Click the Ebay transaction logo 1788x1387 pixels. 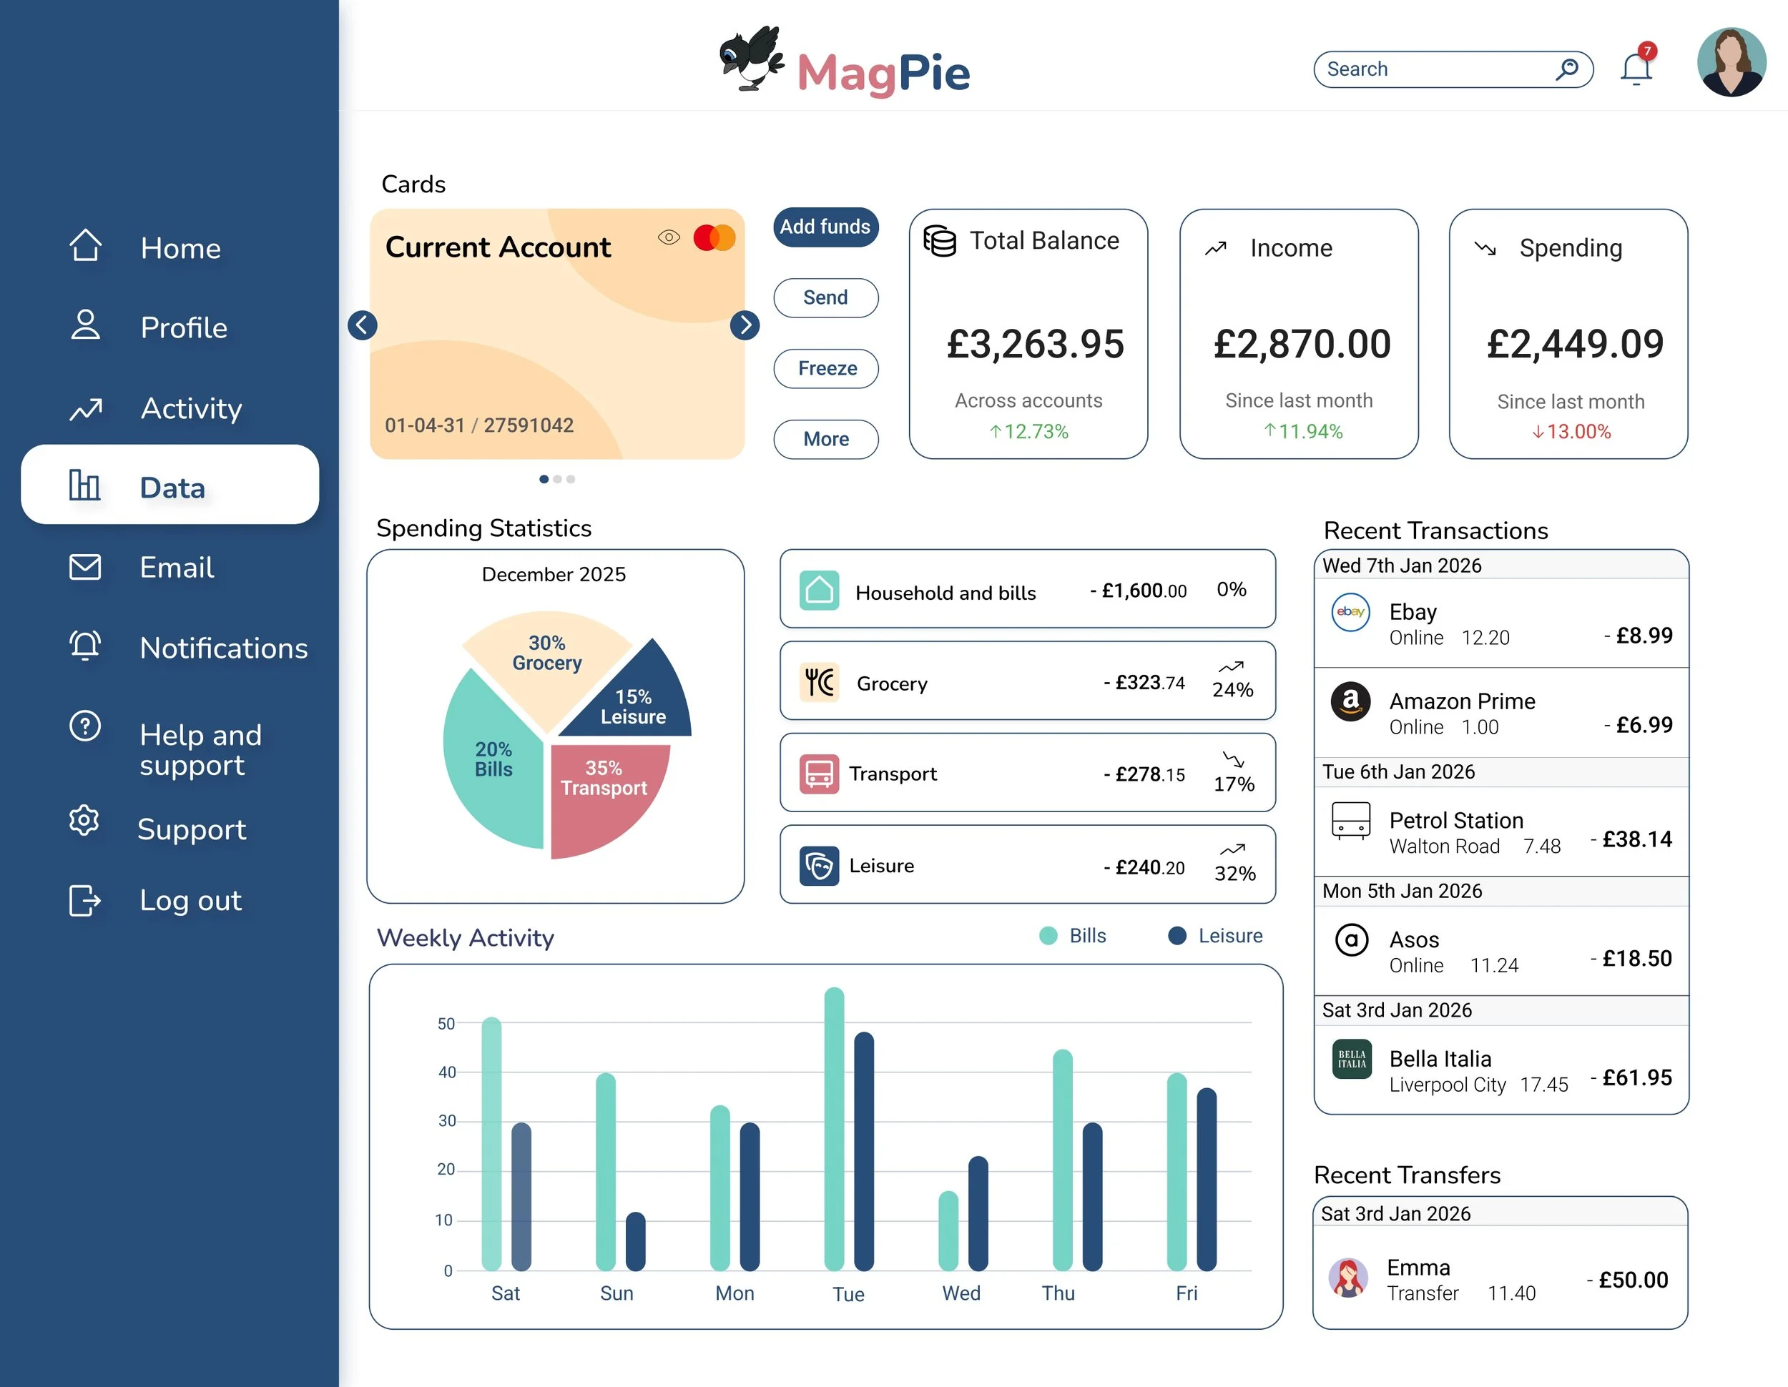tap(1350, 612)
